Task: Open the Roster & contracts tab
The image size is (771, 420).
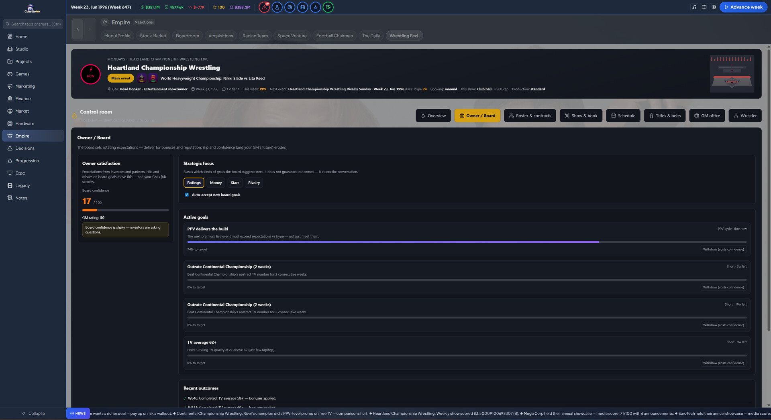Action: [x=530, y=116]
